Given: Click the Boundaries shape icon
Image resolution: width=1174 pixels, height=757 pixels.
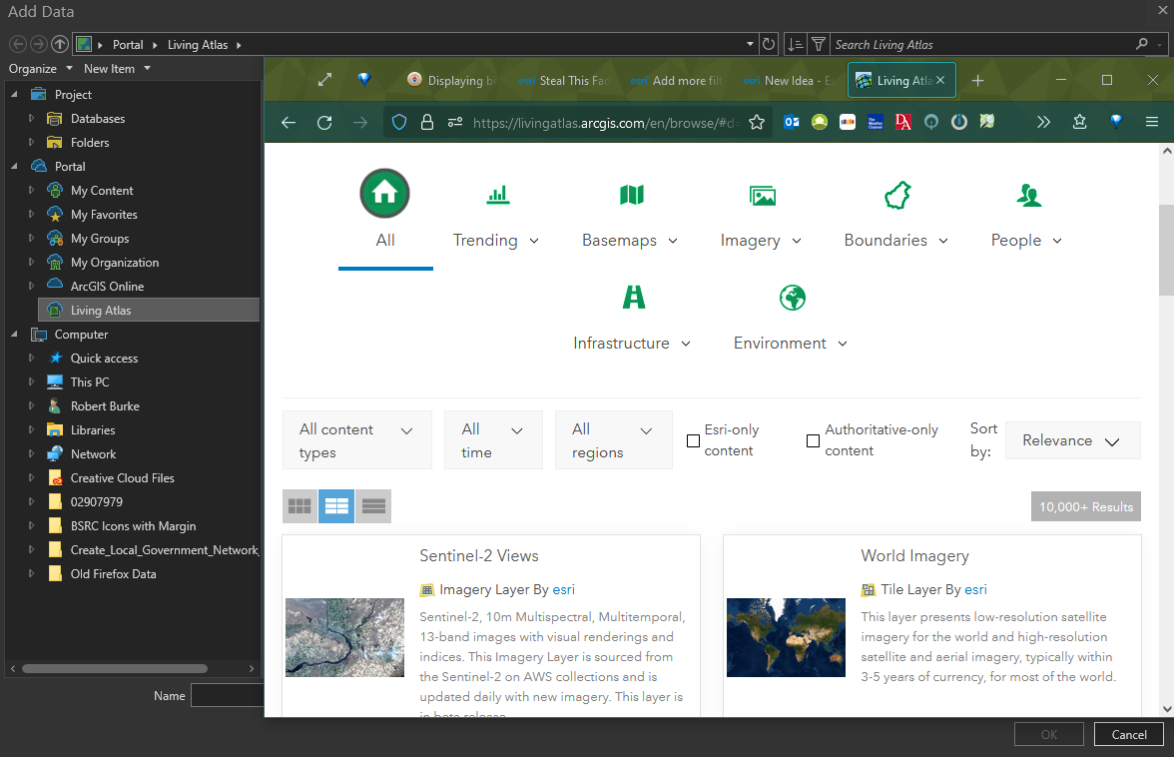Looking at the screenshot, I should coord(897,195).
